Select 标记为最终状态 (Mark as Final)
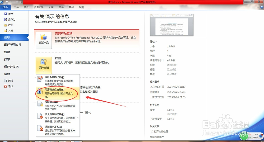 pyautogui.click(x=58, y=81)
